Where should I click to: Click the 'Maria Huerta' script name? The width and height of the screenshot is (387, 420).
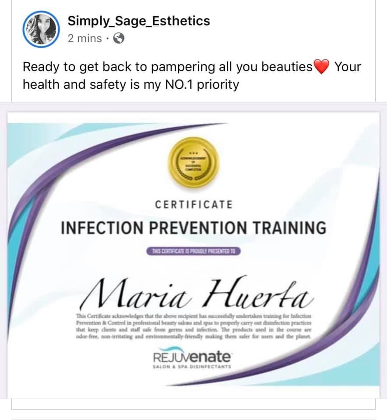click(x=197, y=293)
